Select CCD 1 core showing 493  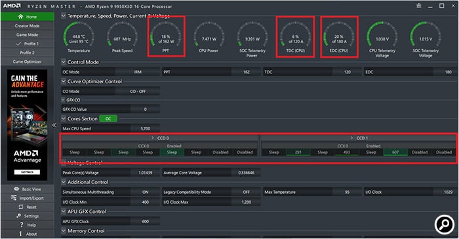pyautogui.click(x=347, y=152)
